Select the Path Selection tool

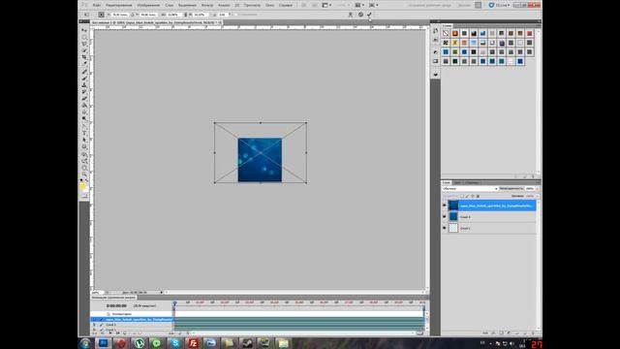tap(84, 140)
